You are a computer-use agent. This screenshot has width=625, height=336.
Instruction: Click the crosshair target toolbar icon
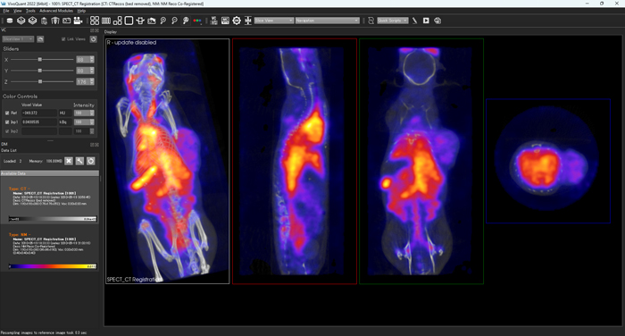click(237, 21)
